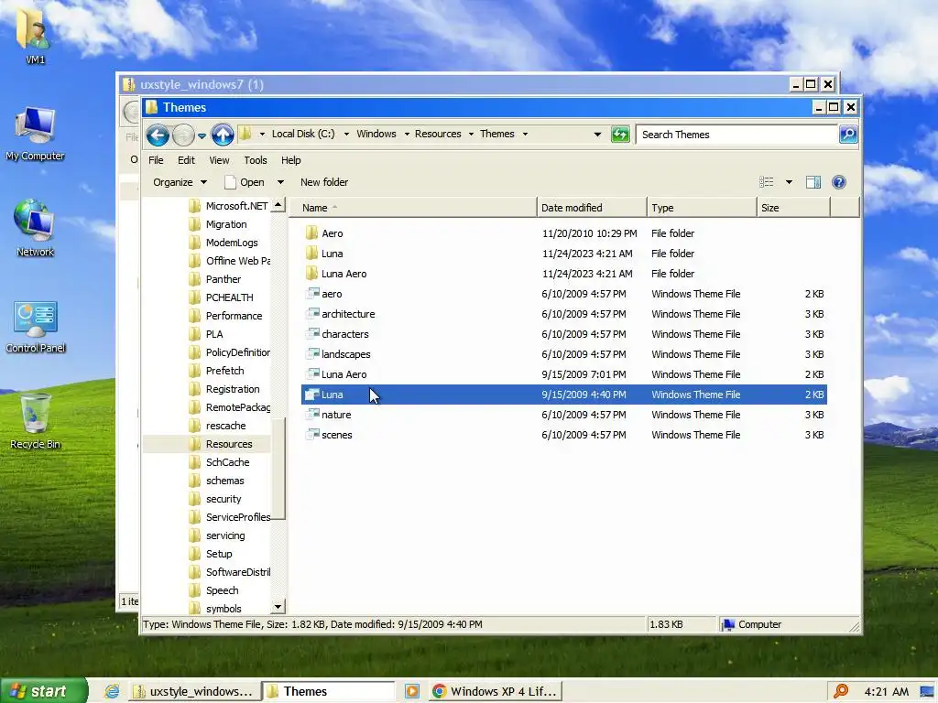Click tree scrollbar down arrow
The height and width of the screenshot is (703, 938).
tap(278, 608)
